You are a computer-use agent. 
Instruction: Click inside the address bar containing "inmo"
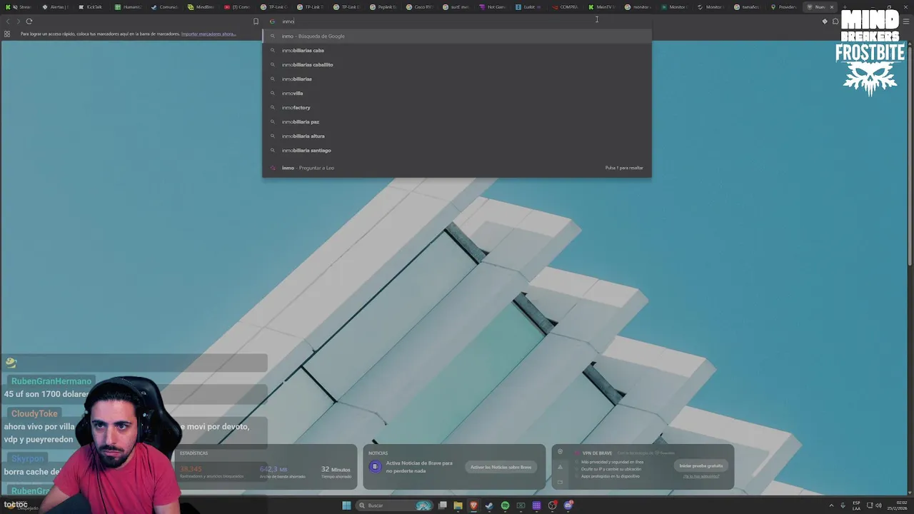457,21
